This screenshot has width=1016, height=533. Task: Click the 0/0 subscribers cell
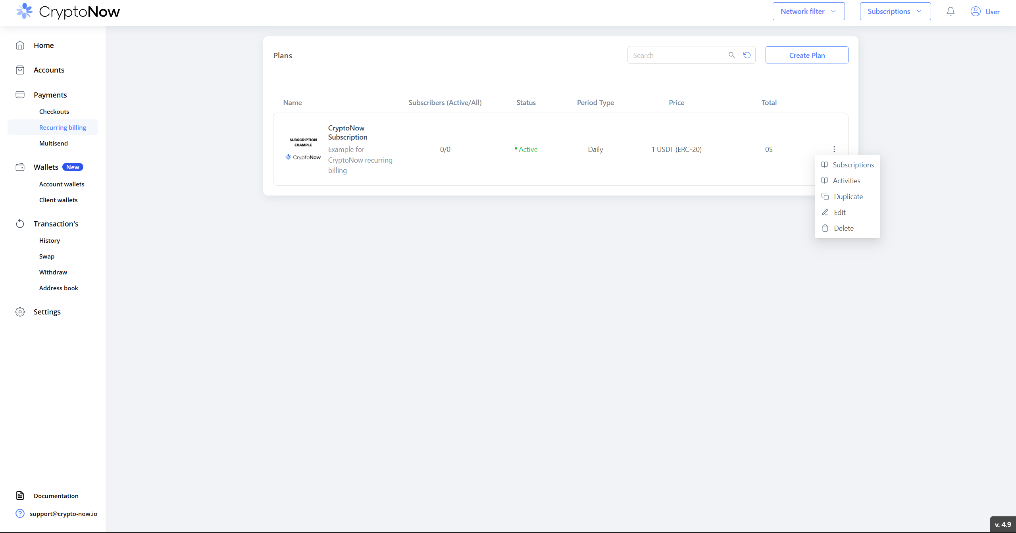[x=445, y=149]
